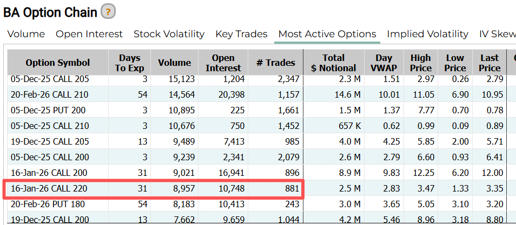Click the Day VWAP column header
This screenshot has width=516, height=225.
point(384,63)
